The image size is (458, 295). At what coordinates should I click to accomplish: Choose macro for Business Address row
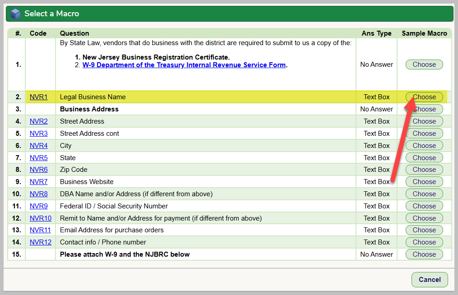click(x=424, y=109)
